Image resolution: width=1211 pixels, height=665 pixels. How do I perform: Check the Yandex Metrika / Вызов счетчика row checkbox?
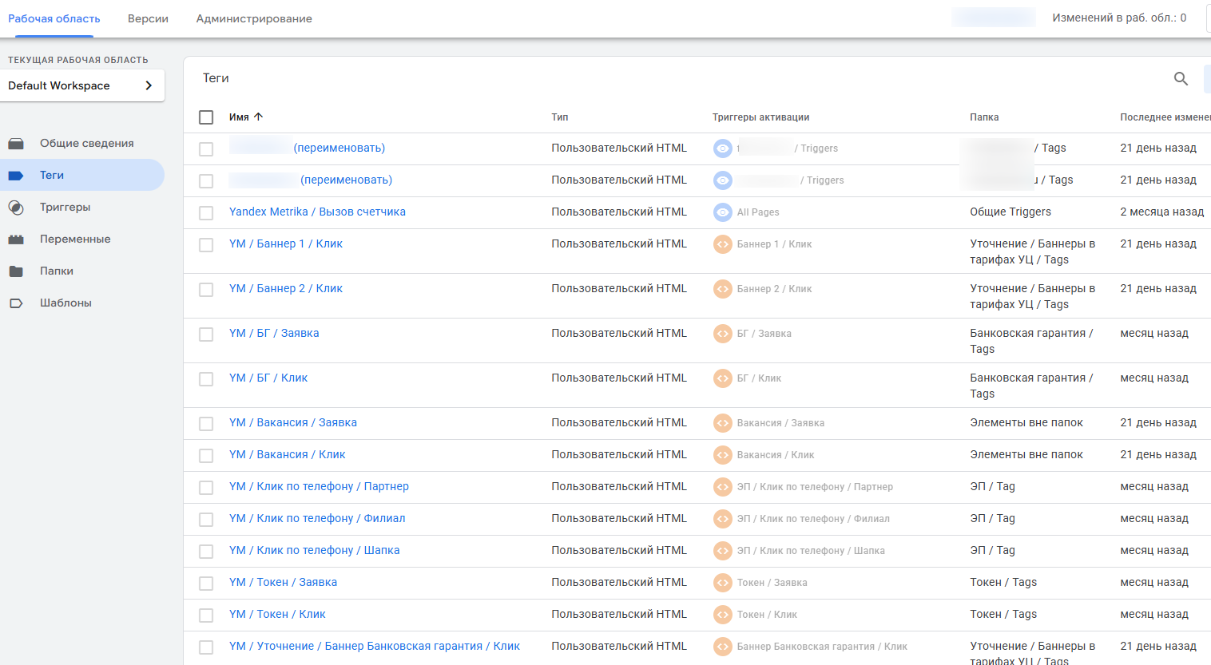click(205, 212)
